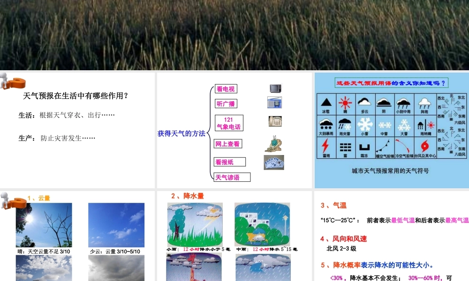Select the 看电视 text box
469x281 pixels.
[x=226, y=89]
